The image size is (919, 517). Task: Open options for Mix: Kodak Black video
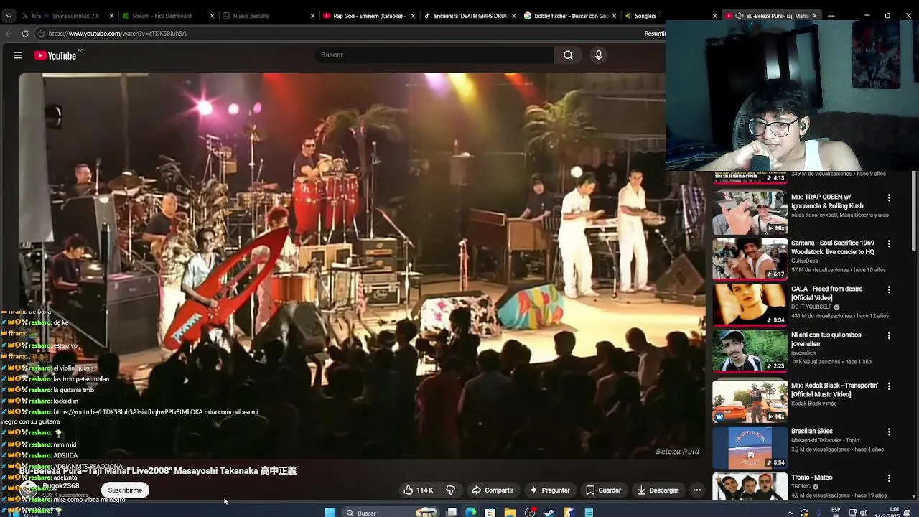coord(889,386)
